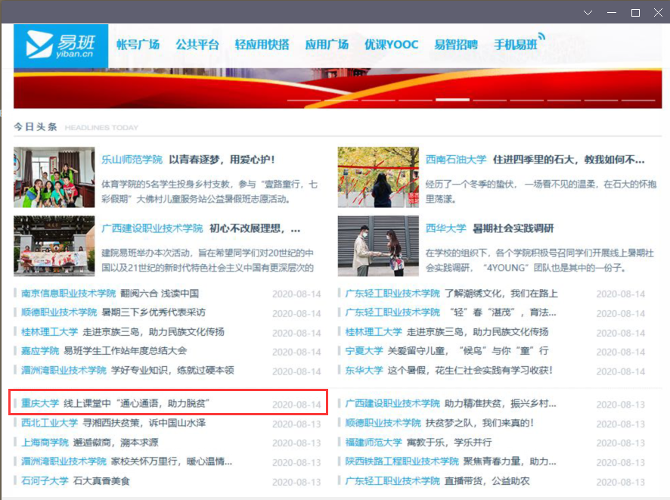Screen dimensions: 670x500
Task: Open article 这个暑假，花生仁社会实践有学习收获
Action: [470, 370]
